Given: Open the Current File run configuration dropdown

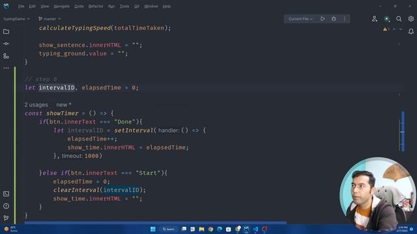Looking at the screenshot, I should click(x=300, y=19).
